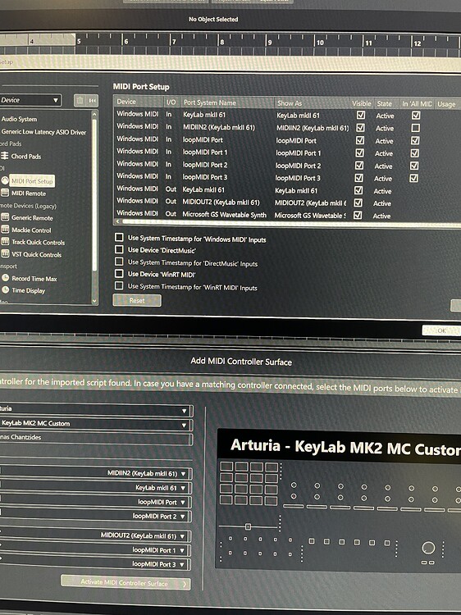
Task: Select the Record Time Max icon
Action: point(6,278)
